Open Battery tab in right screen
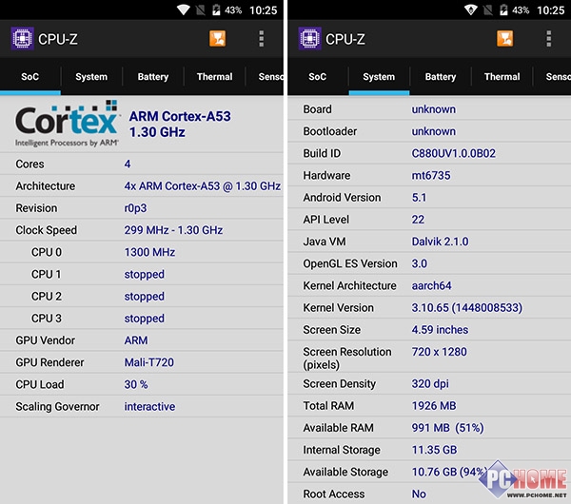Screen dimensions: 571x504 441,77
